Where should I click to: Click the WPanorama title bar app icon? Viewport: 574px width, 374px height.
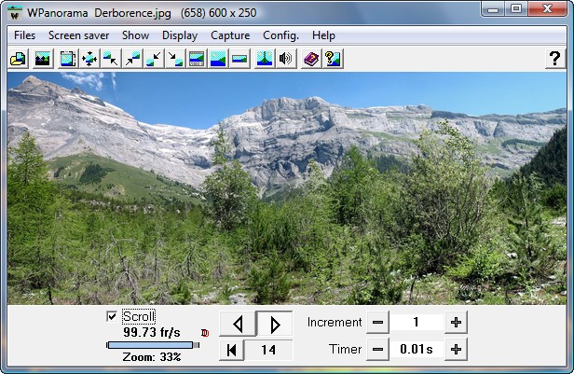15,13
